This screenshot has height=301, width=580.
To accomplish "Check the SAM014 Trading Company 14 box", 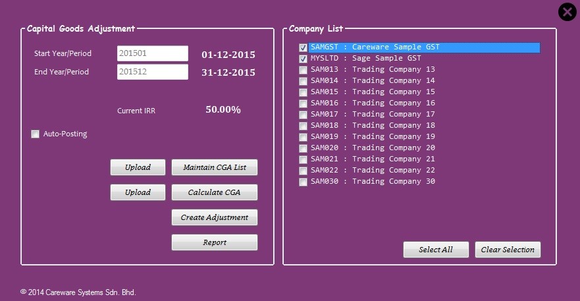I will pos(303,81).
